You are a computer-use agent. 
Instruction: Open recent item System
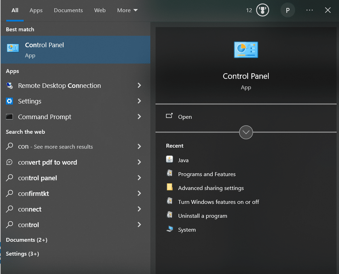[187, 230]
